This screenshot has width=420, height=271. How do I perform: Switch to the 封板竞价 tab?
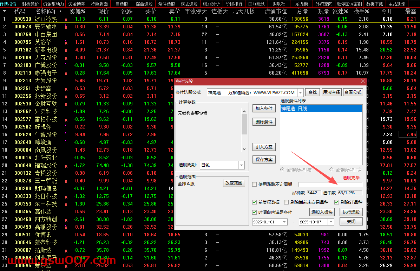click(31, 4)
